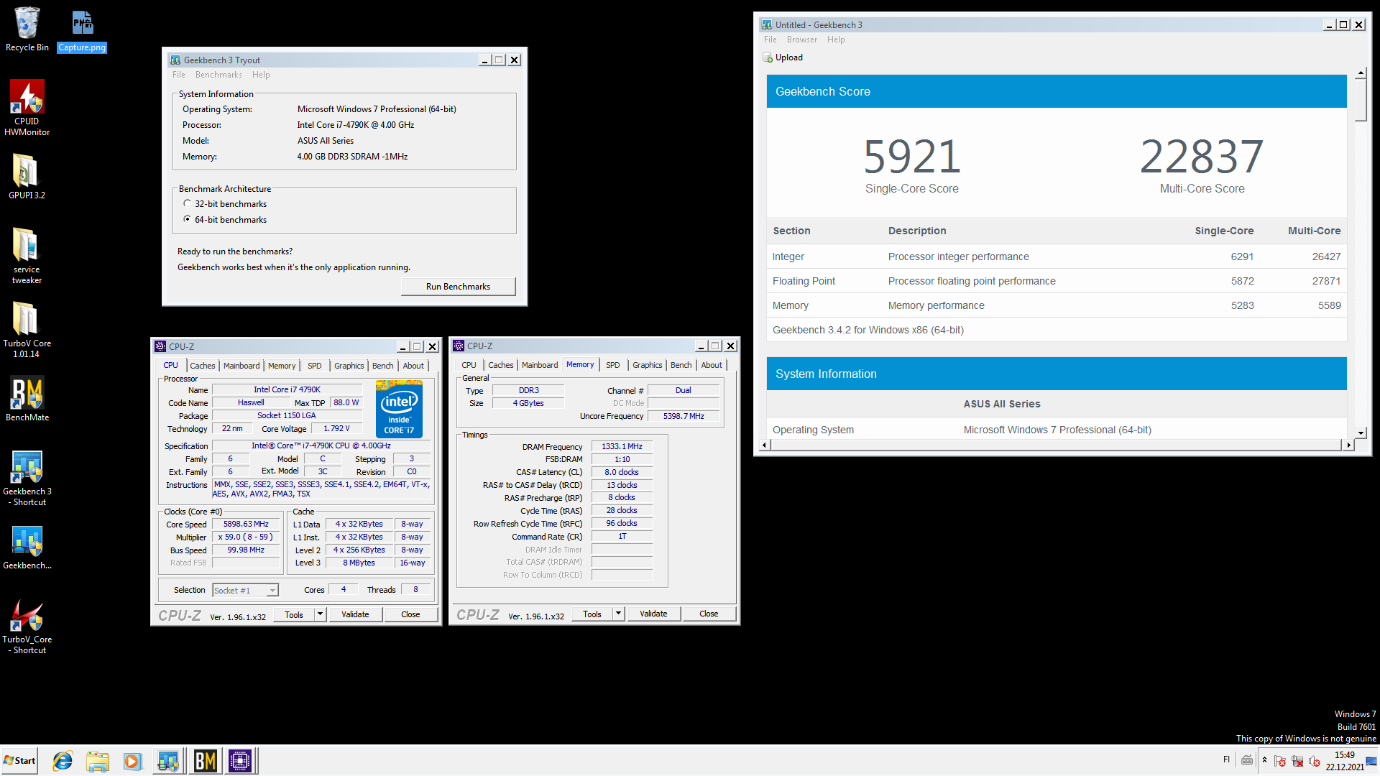Click the single-core score 5921
The width and height of the screenshot is (1380, 776).
tap(911, 157)
